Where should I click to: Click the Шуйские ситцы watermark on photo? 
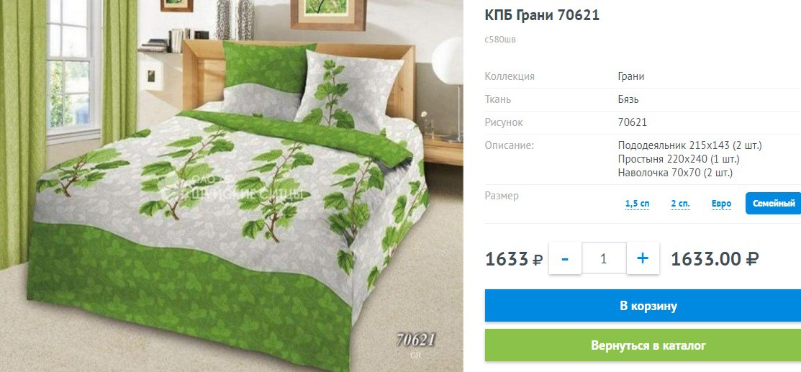point(235,191)
